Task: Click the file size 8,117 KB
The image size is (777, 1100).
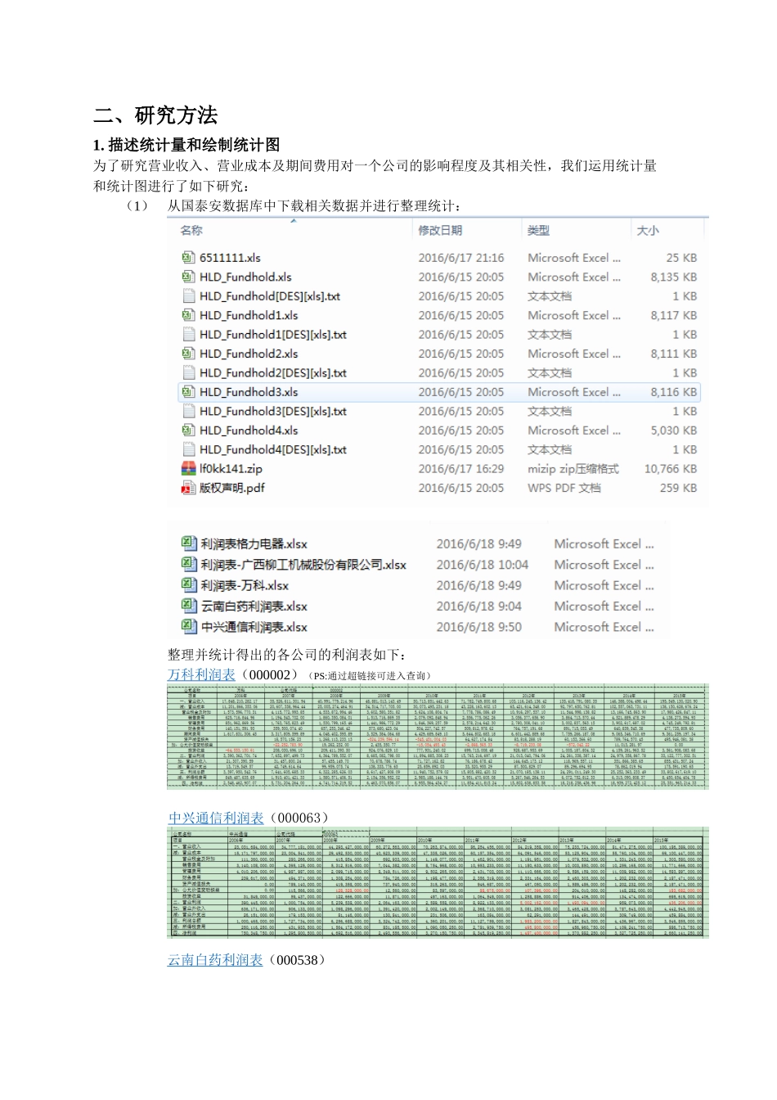Action: click(674, 315)
